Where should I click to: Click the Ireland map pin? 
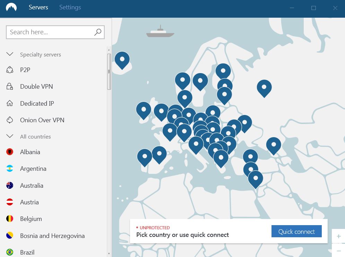pyautogui.click(x=144, y=110)
